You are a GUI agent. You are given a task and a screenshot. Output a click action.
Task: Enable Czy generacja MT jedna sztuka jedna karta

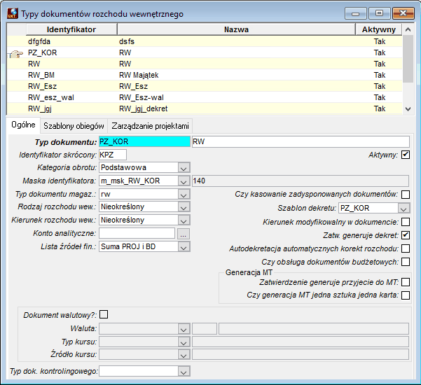pyautogui.click(x=406, y=295)
